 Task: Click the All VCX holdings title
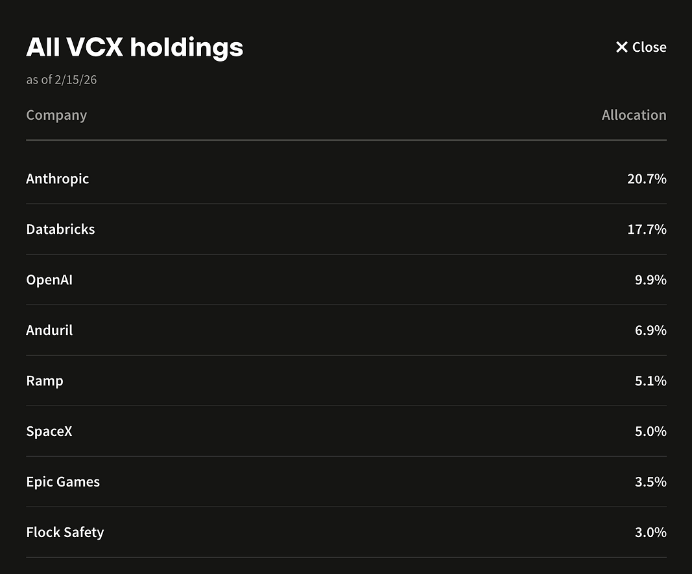(135, 47)
